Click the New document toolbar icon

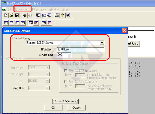click(6, 15)
